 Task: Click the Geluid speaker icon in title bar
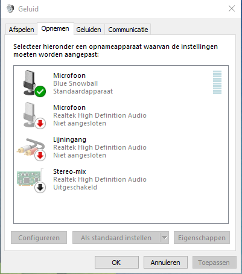[x=10, y=8]
